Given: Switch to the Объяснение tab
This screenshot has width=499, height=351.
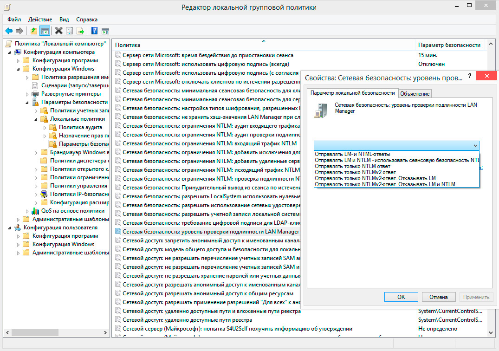Looking at the screenshot, I should 415,94.
